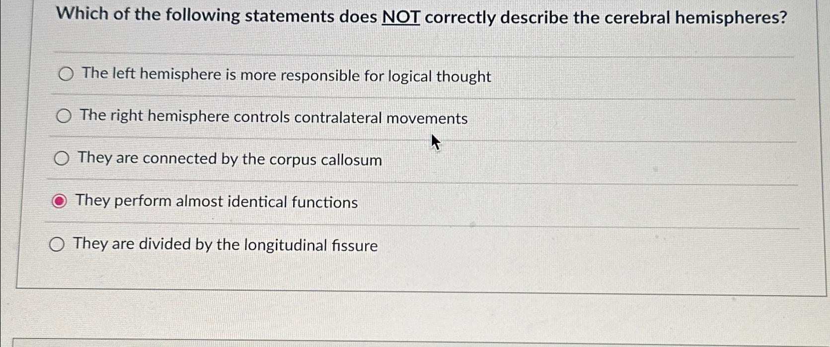
Task: Select the radio button for 'They are connected by the corpus callosum'
Action: pos(61,159)
